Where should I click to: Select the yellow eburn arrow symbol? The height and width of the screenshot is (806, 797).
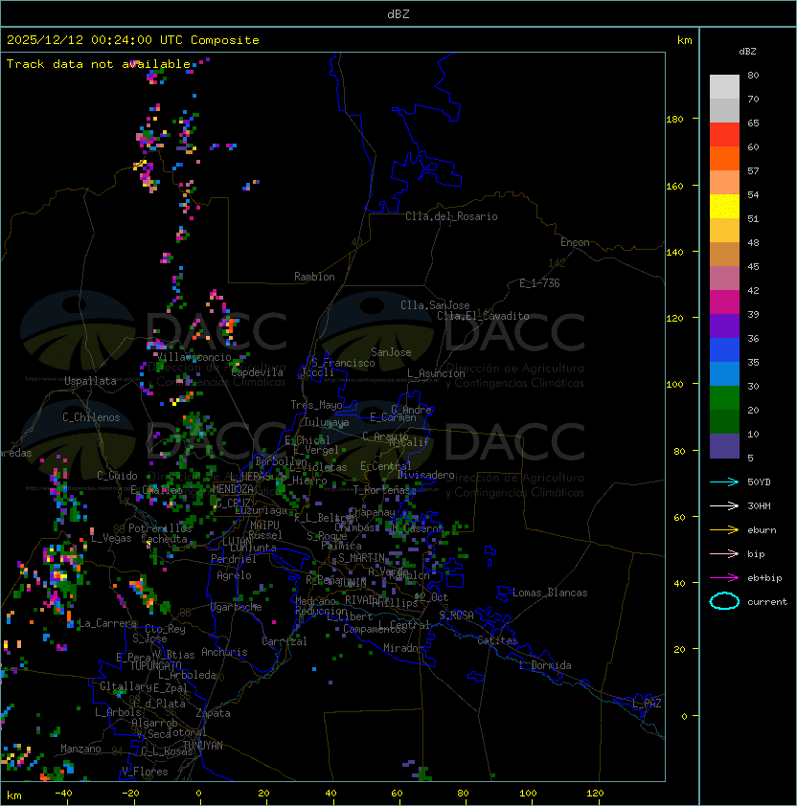pos(724,529)
